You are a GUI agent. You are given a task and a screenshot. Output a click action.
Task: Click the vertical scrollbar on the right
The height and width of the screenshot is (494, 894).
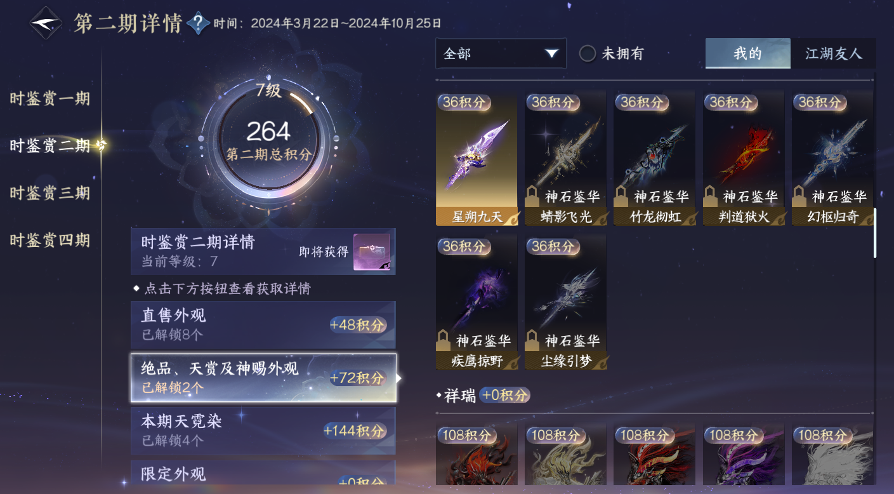tap(875, 232)
